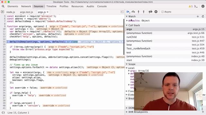Open index.js:40 source link
The width and height of the screenshot is (206, 115).
point(198,56)
